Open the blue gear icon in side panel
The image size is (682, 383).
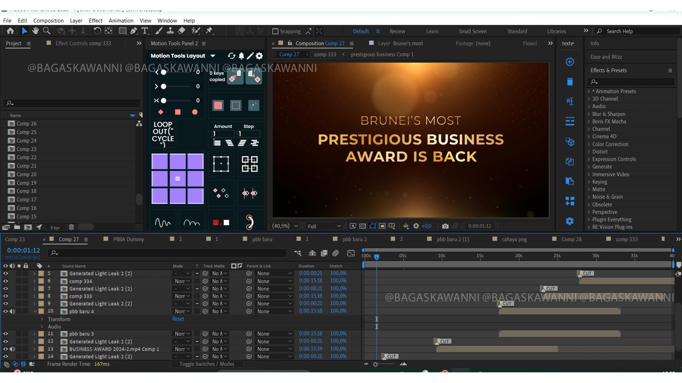pyautogui.click(x=570, y=221)
